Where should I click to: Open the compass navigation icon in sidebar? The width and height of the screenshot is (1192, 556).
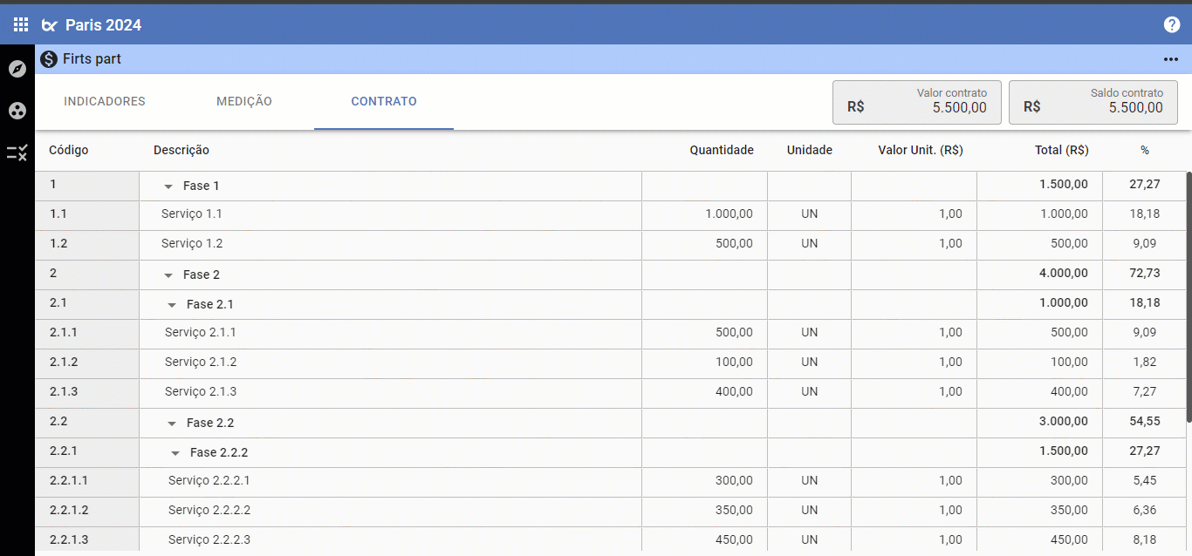pos(17,69)
